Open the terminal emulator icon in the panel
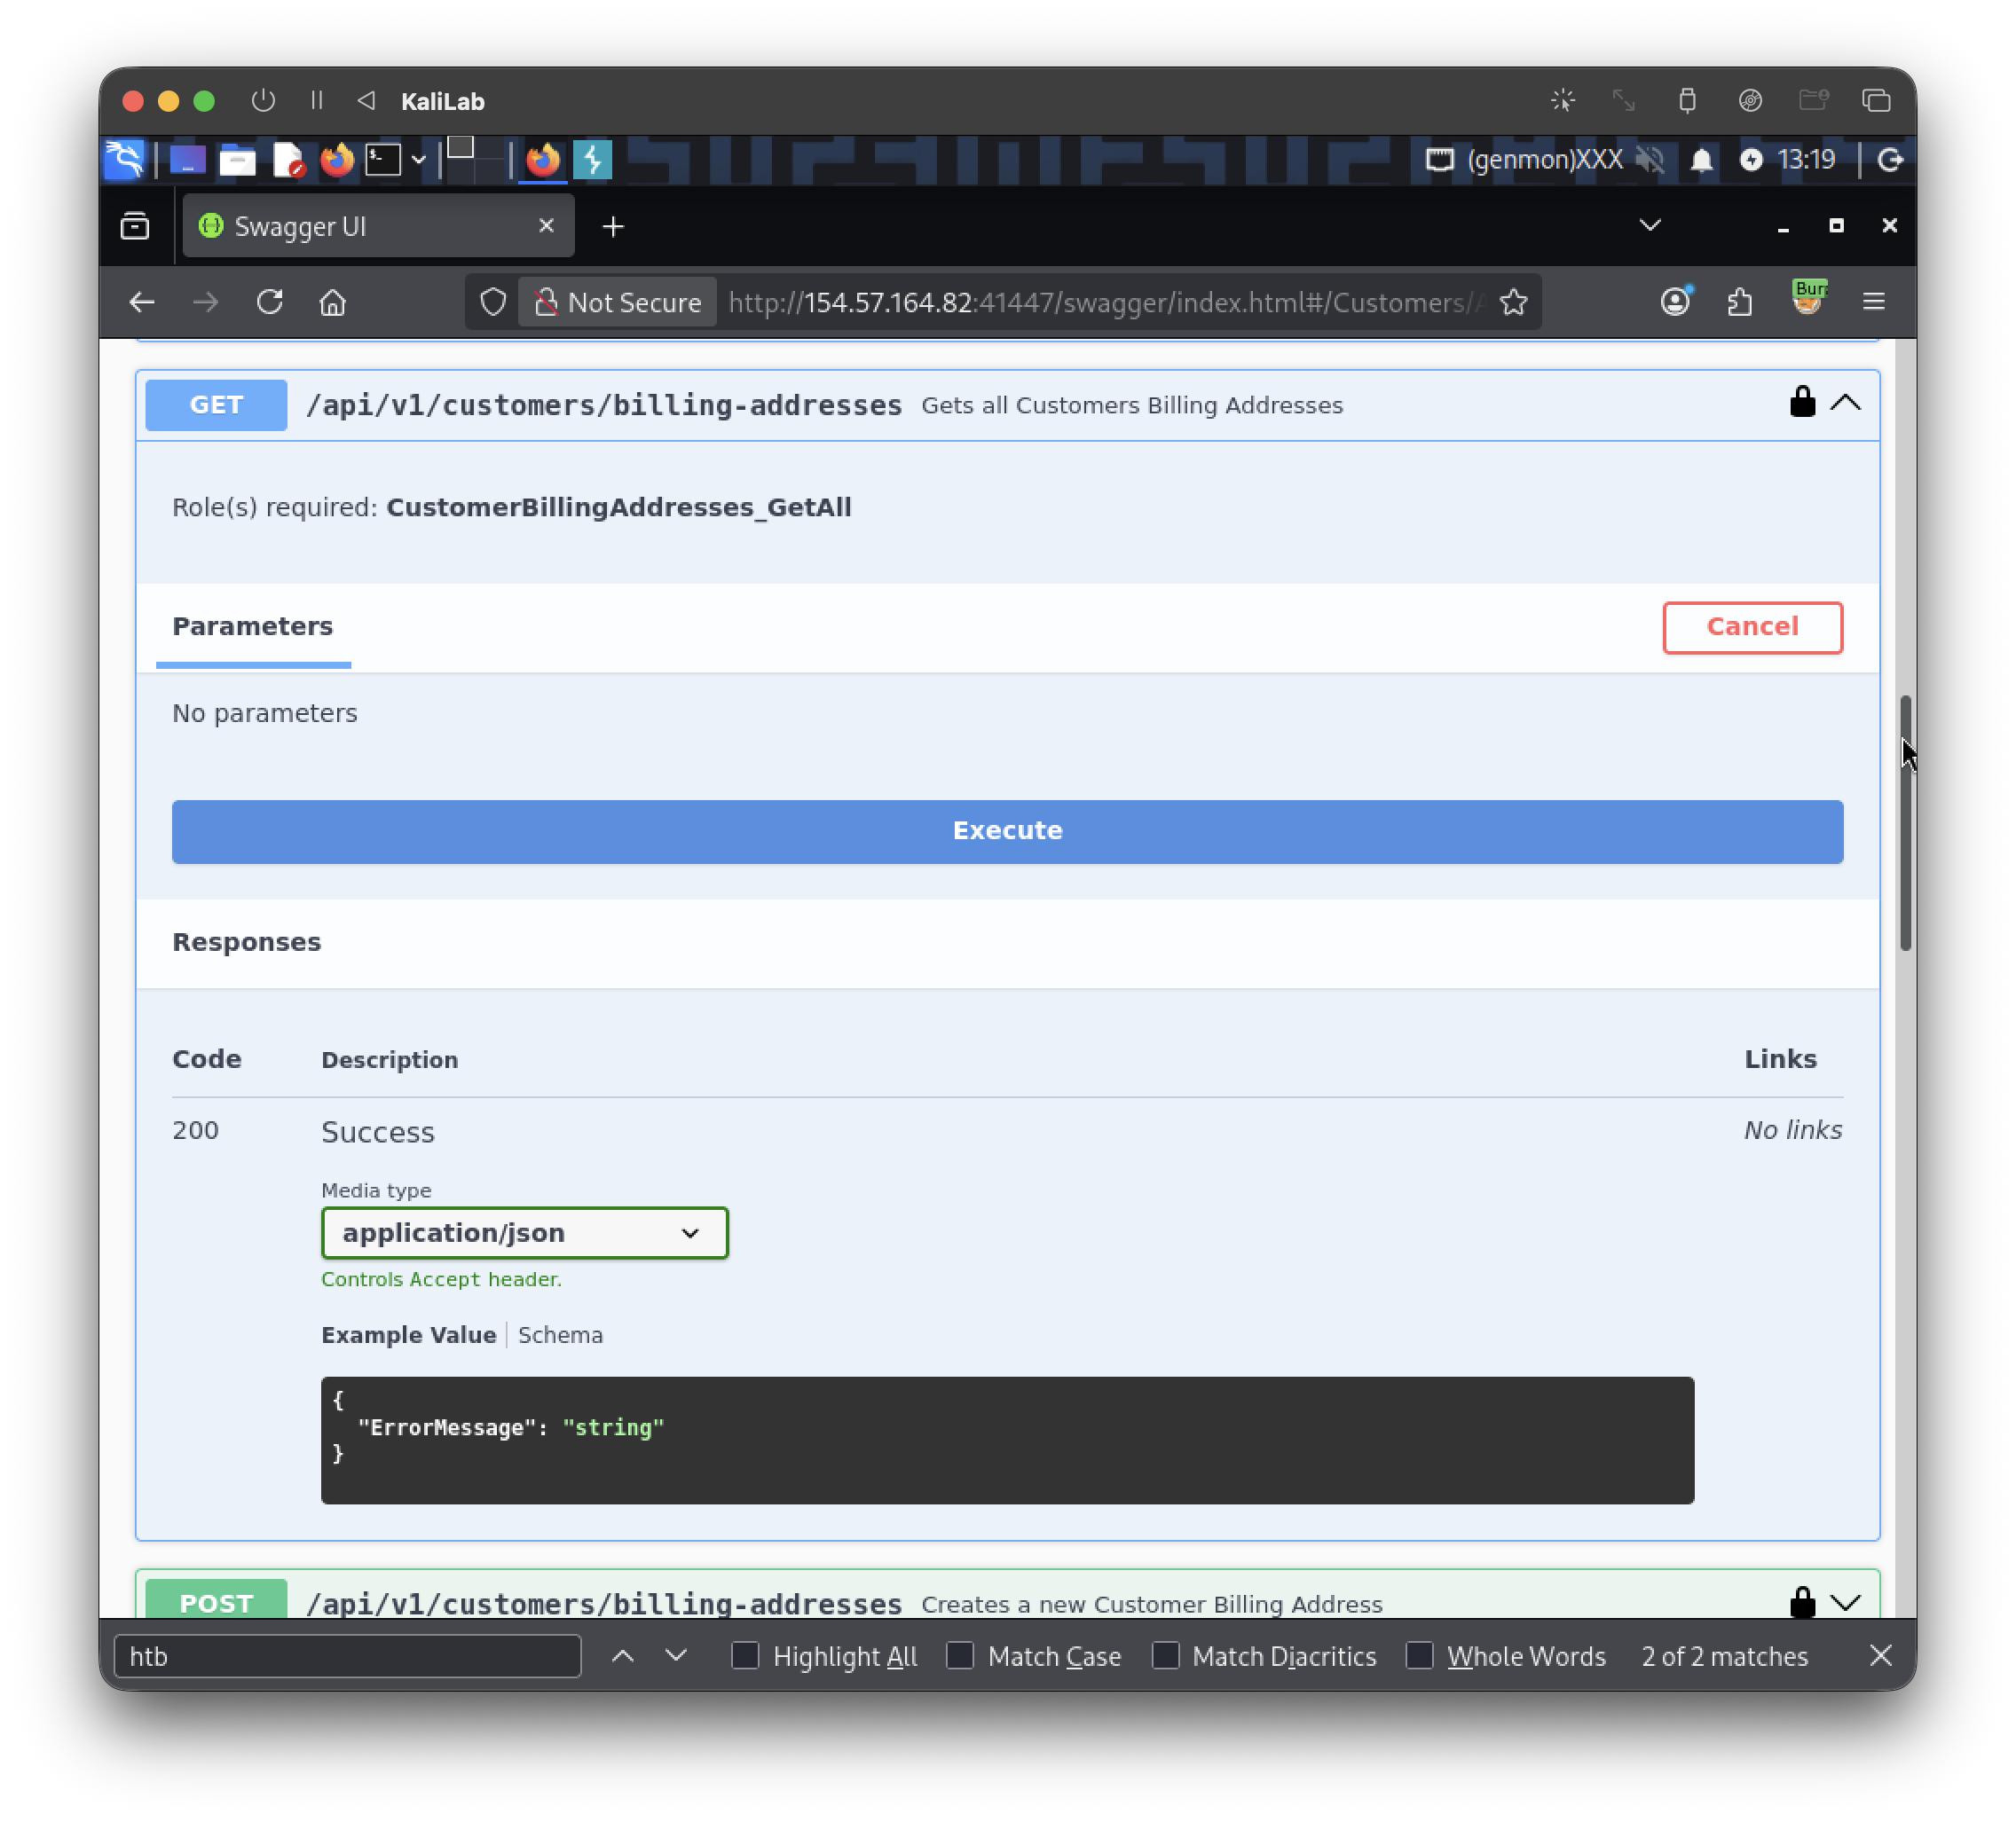 click(383, 160)
